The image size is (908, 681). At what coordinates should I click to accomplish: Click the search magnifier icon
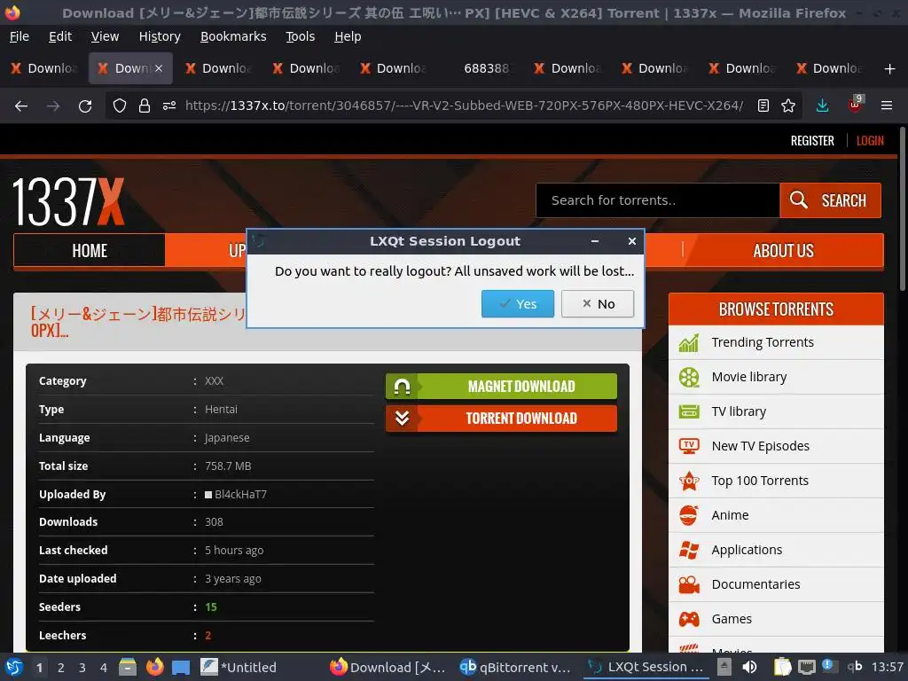pos(799,200)
